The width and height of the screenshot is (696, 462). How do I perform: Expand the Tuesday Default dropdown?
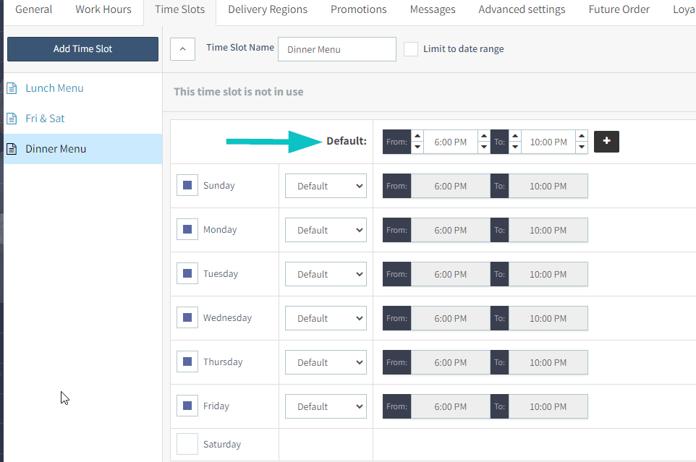[x=326, y=274]
